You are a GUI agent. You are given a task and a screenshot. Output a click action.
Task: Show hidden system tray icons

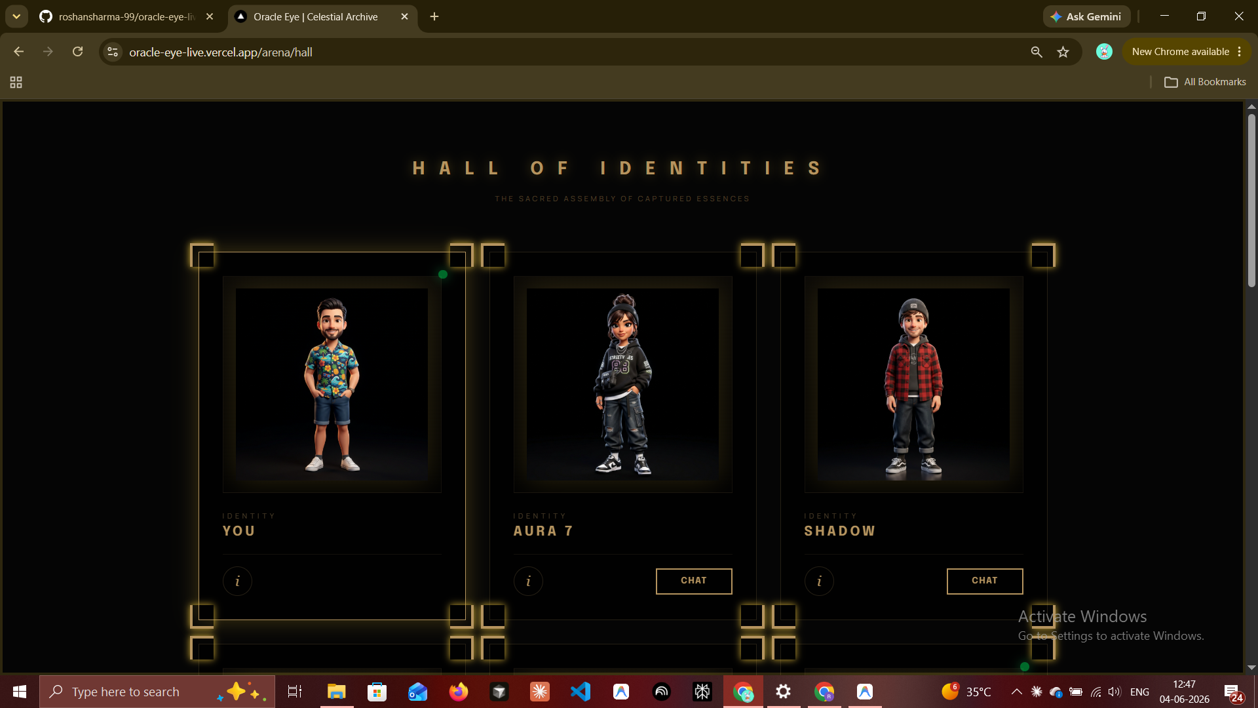tap(1016, 692)
